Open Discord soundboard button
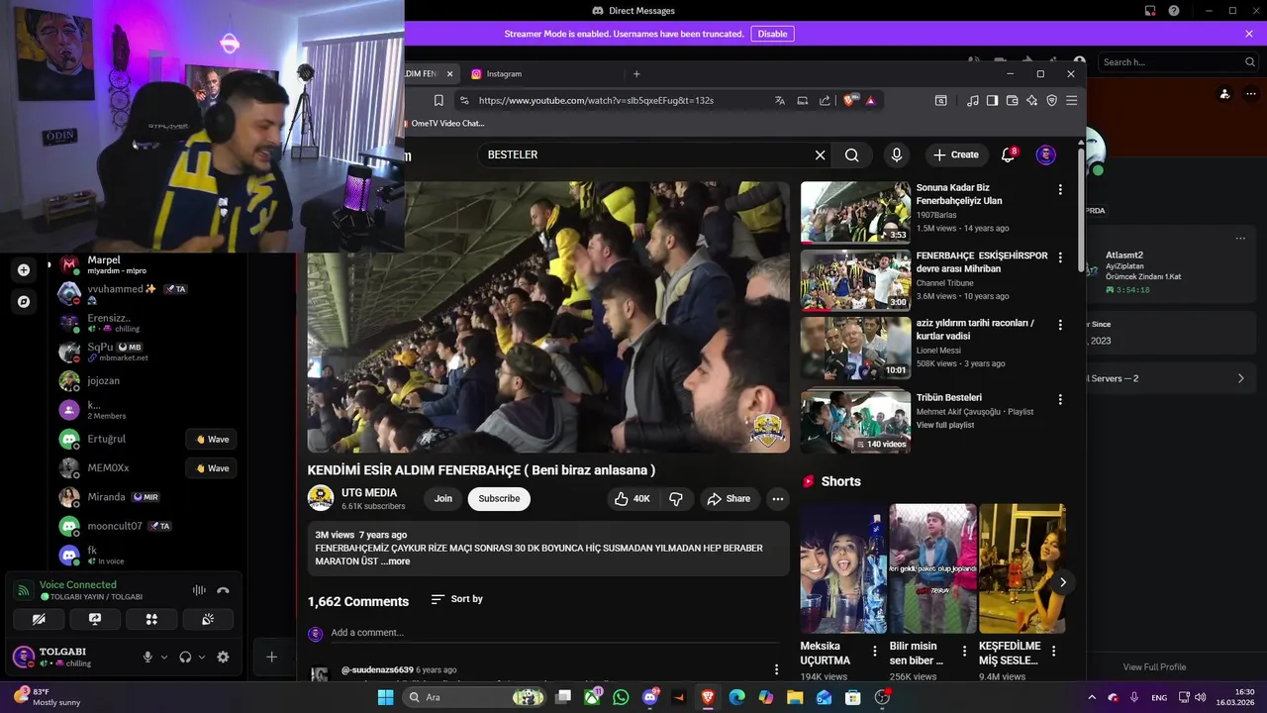 [x=208, y=619]
